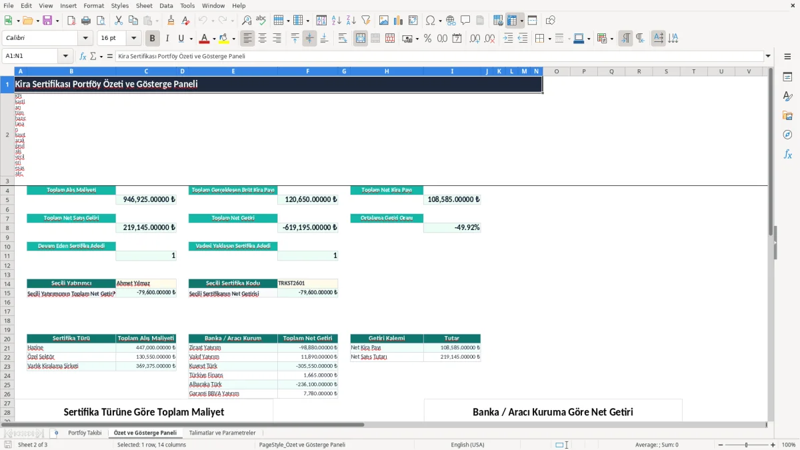Toggle Italic formatting
The height and width of the screenshot is (450, 800).
pyautogui.click(x=167, y=39)
